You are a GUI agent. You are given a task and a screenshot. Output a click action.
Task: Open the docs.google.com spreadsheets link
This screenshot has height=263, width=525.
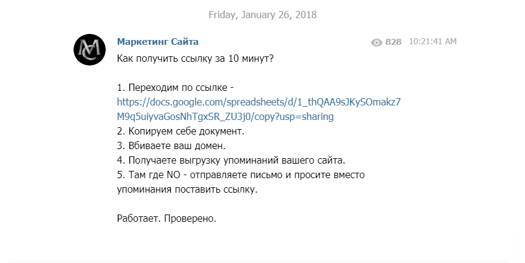pyautogui.click(x=258, y=102)
